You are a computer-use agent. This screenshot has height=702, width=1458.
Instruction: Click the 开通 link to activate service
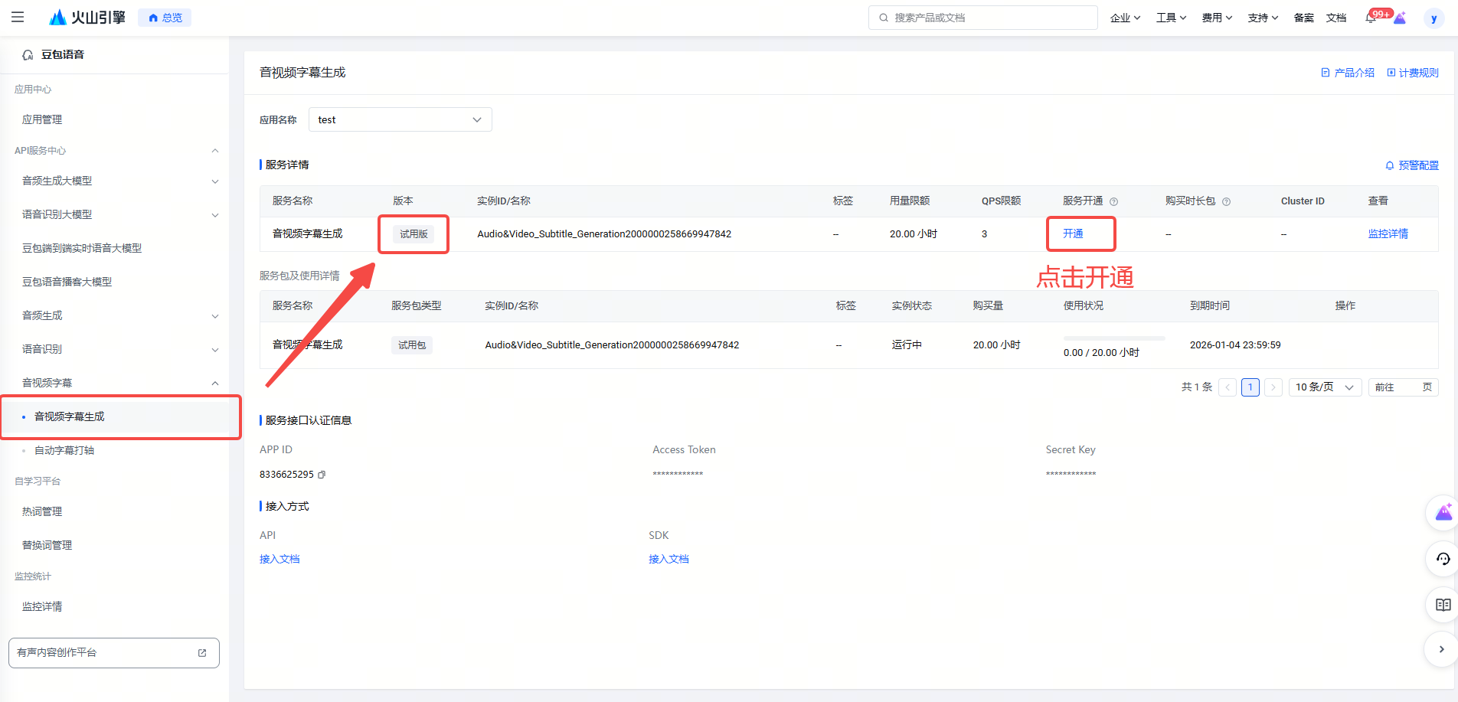click(1073, 233)
